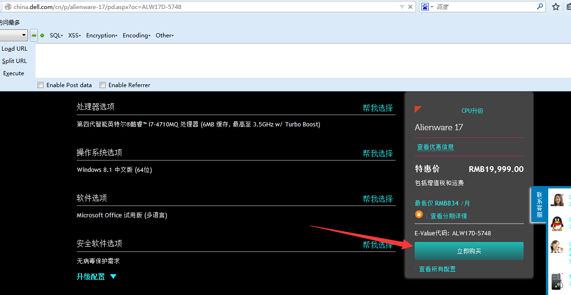The image size is (571, 295).
Task: Click 帮我选择 for 操作系统选项
Action: [378, 153]
